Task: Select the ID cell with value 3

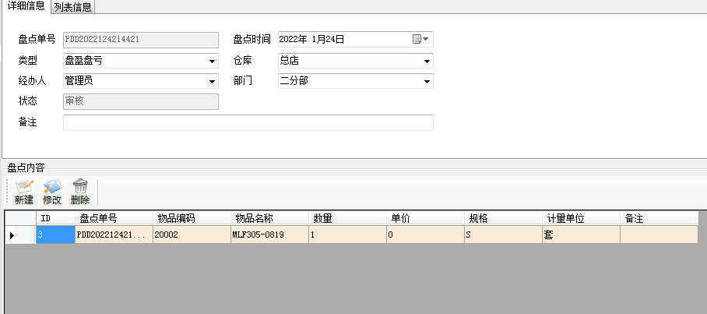Action: coord(55,234)
